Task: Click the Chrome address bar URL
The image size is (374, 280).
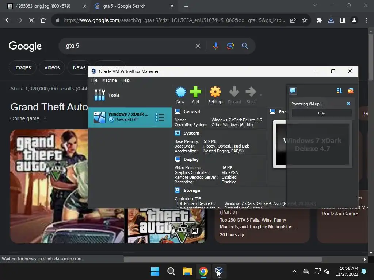Action: coord(174,20)
